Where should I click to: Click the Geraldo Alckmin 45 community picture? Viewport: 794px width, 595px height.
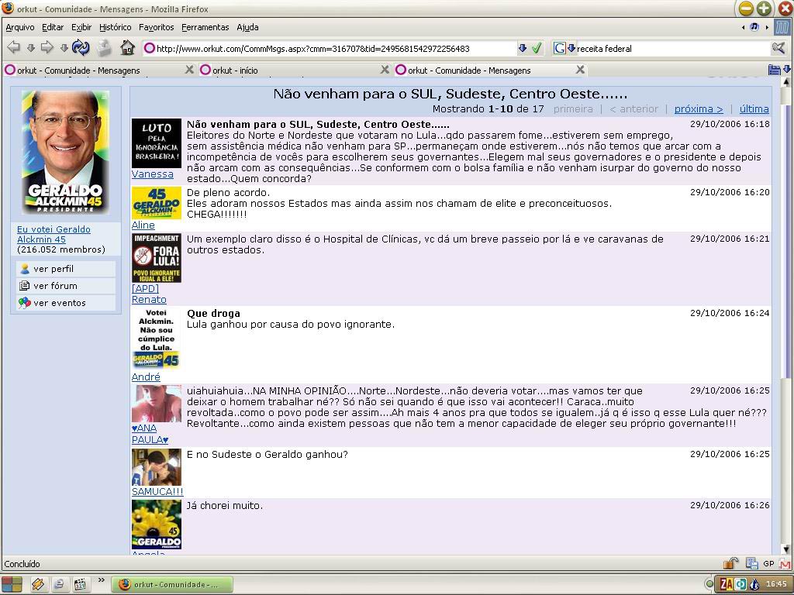pyautogui.click(x=65, y=152)
